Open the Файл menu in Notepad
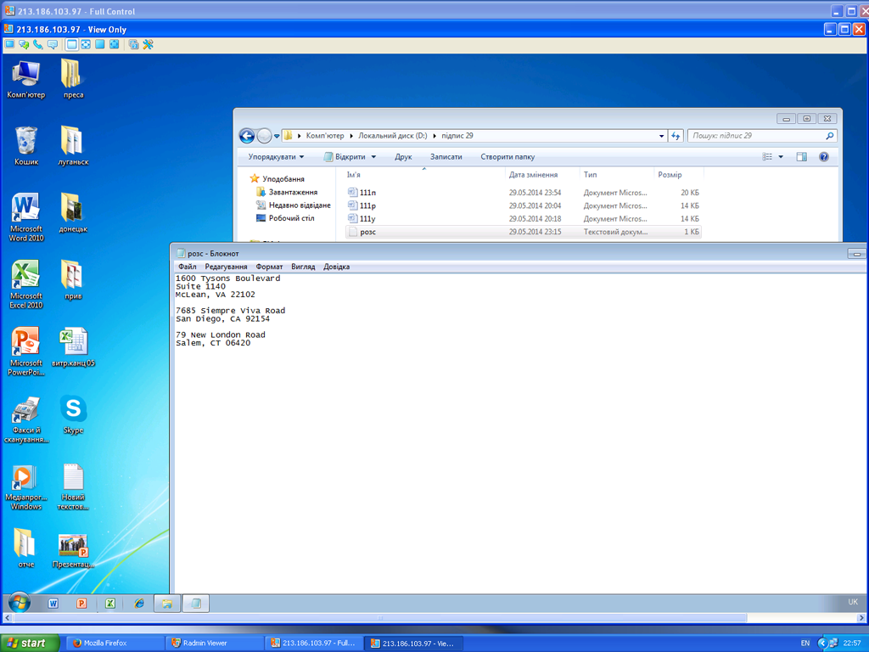 (x=187, y=267)
